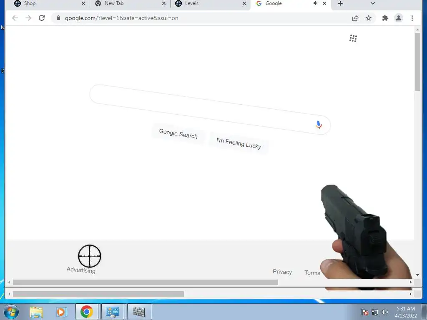Open the Advertising footer link
This screenshot has width=427, height=320.
coord(81,270)
